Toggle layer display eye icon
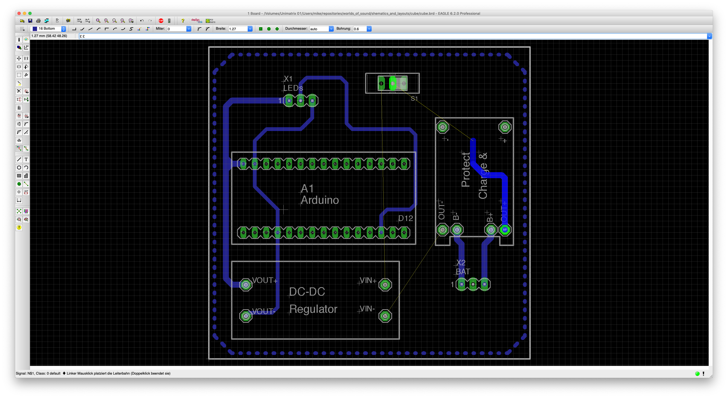This screenshot has height=398, width=728. click(26, 40)
